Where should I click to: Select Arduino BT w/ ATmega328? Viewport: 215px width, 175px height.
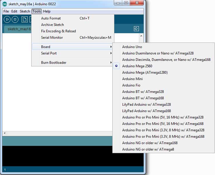pos(164,92)
